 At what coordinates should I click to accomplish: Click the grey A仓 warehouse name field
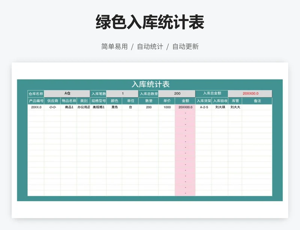click(x=67, y=93)
